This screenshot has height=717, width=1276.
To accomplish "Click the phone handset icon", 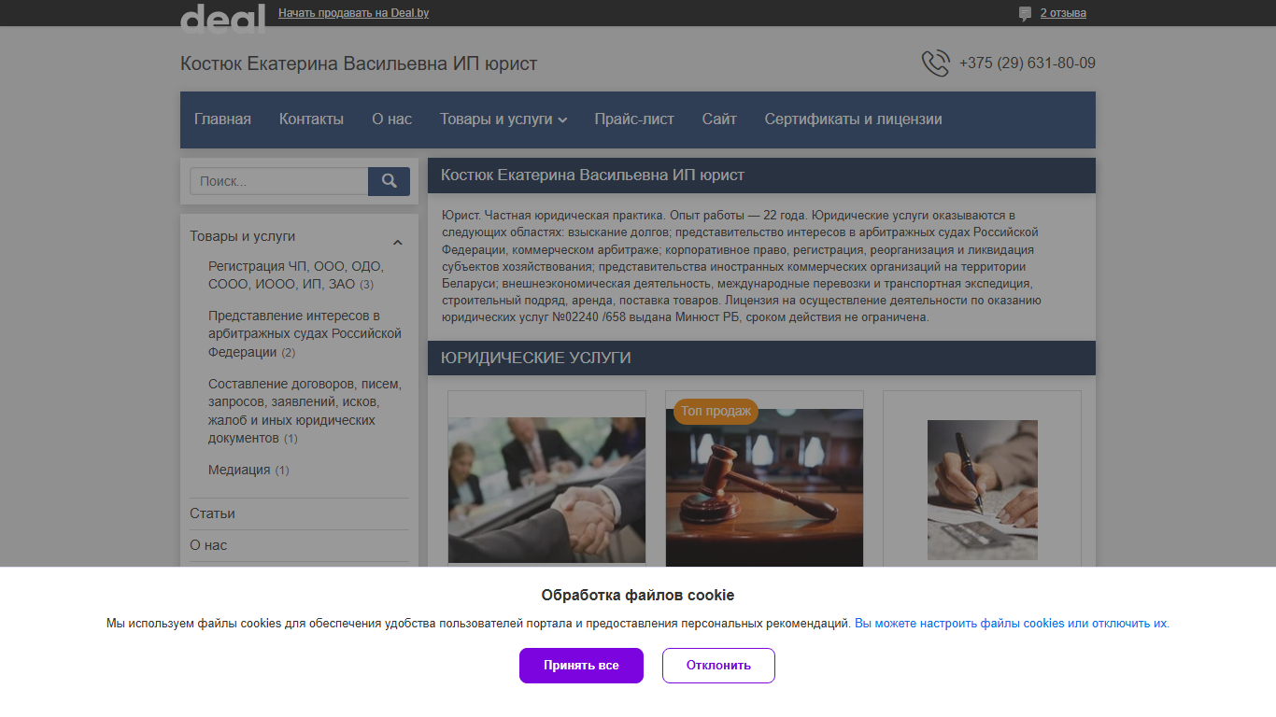I will [x=935, y=63].
